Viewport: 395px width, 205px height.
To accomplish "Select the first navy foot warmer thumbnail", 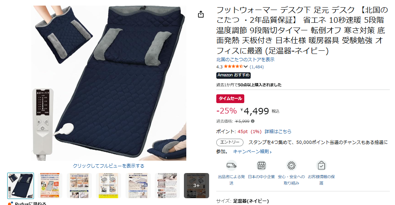I will coord(20,185).
